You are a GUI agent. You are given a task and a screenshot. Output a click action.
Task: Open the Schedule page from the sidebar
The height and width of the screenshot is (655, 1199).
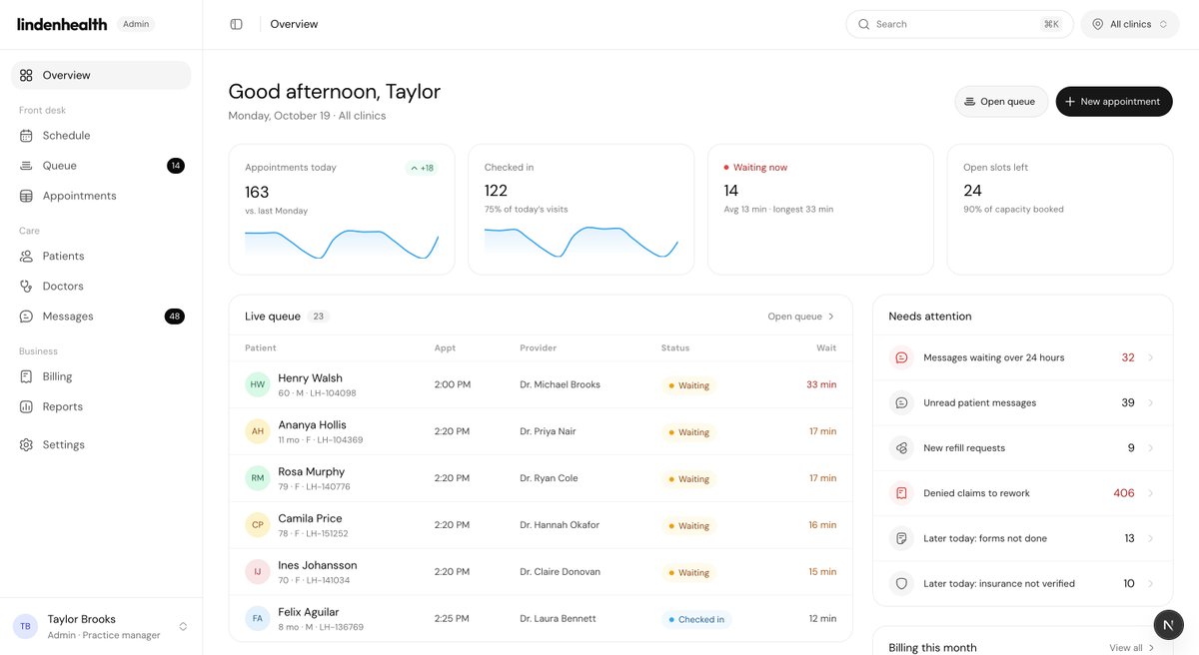(x=101, y=135)
